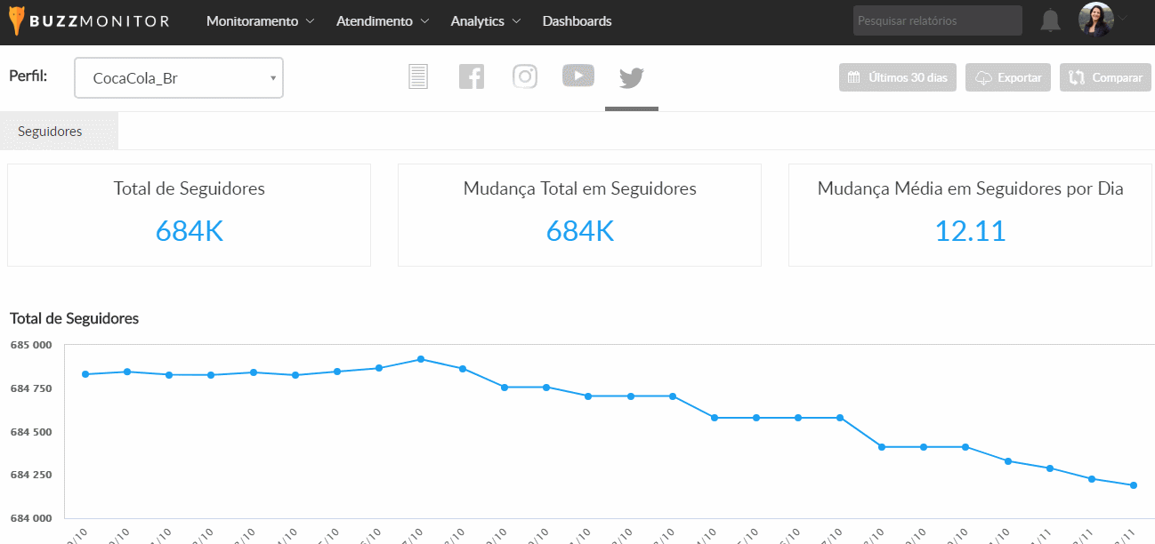This screenshot has height=544, width=1155.
Task: Open the Analytics dropdown menu
Action: pyautogui.click(x=486, y=21)
